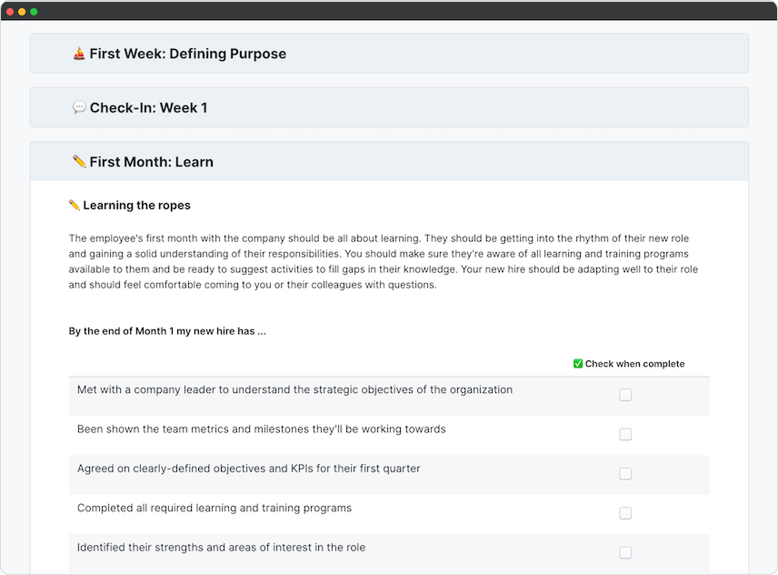Check the box for meeting a company leader
778x575 pixels.
(625, 395)
